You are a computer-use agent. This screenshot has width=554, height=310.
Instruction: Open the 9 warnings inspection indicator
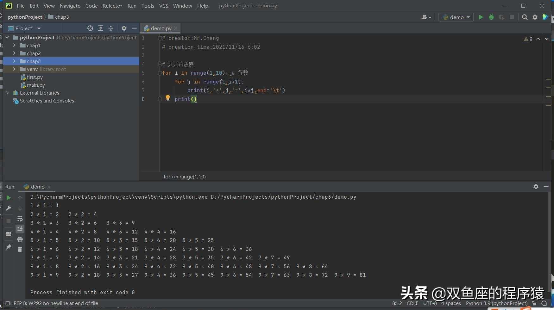click(528, 39)
